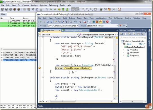Image resolution: width=153 pixels, height=110 pixels.
Task: Click Wireshark Help lifebuoy icon
Action: [120, 9]
